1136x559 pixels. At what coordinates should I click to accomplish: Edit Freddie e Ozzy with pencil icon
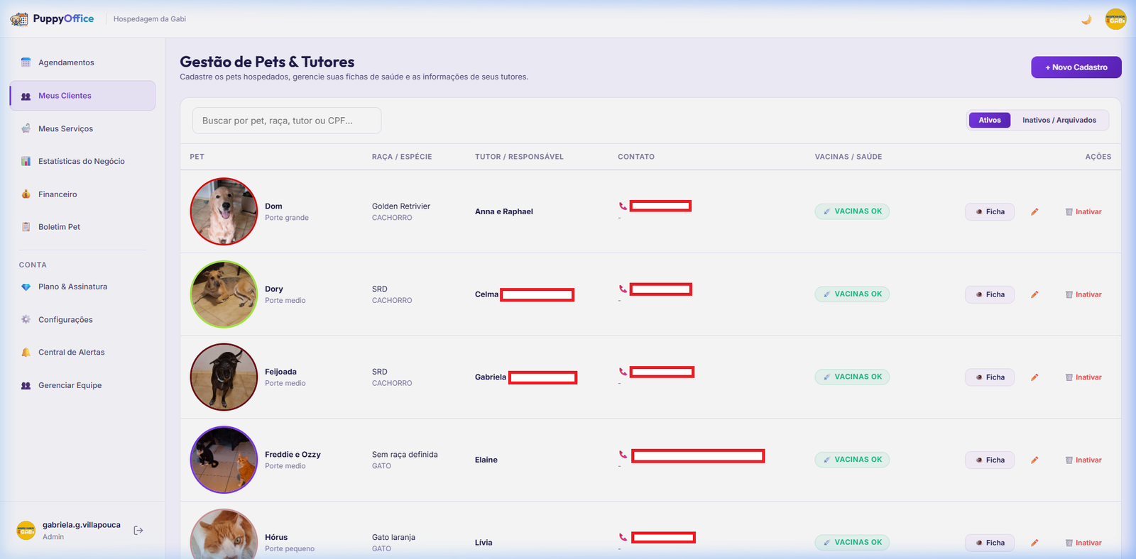(1034, 460)
